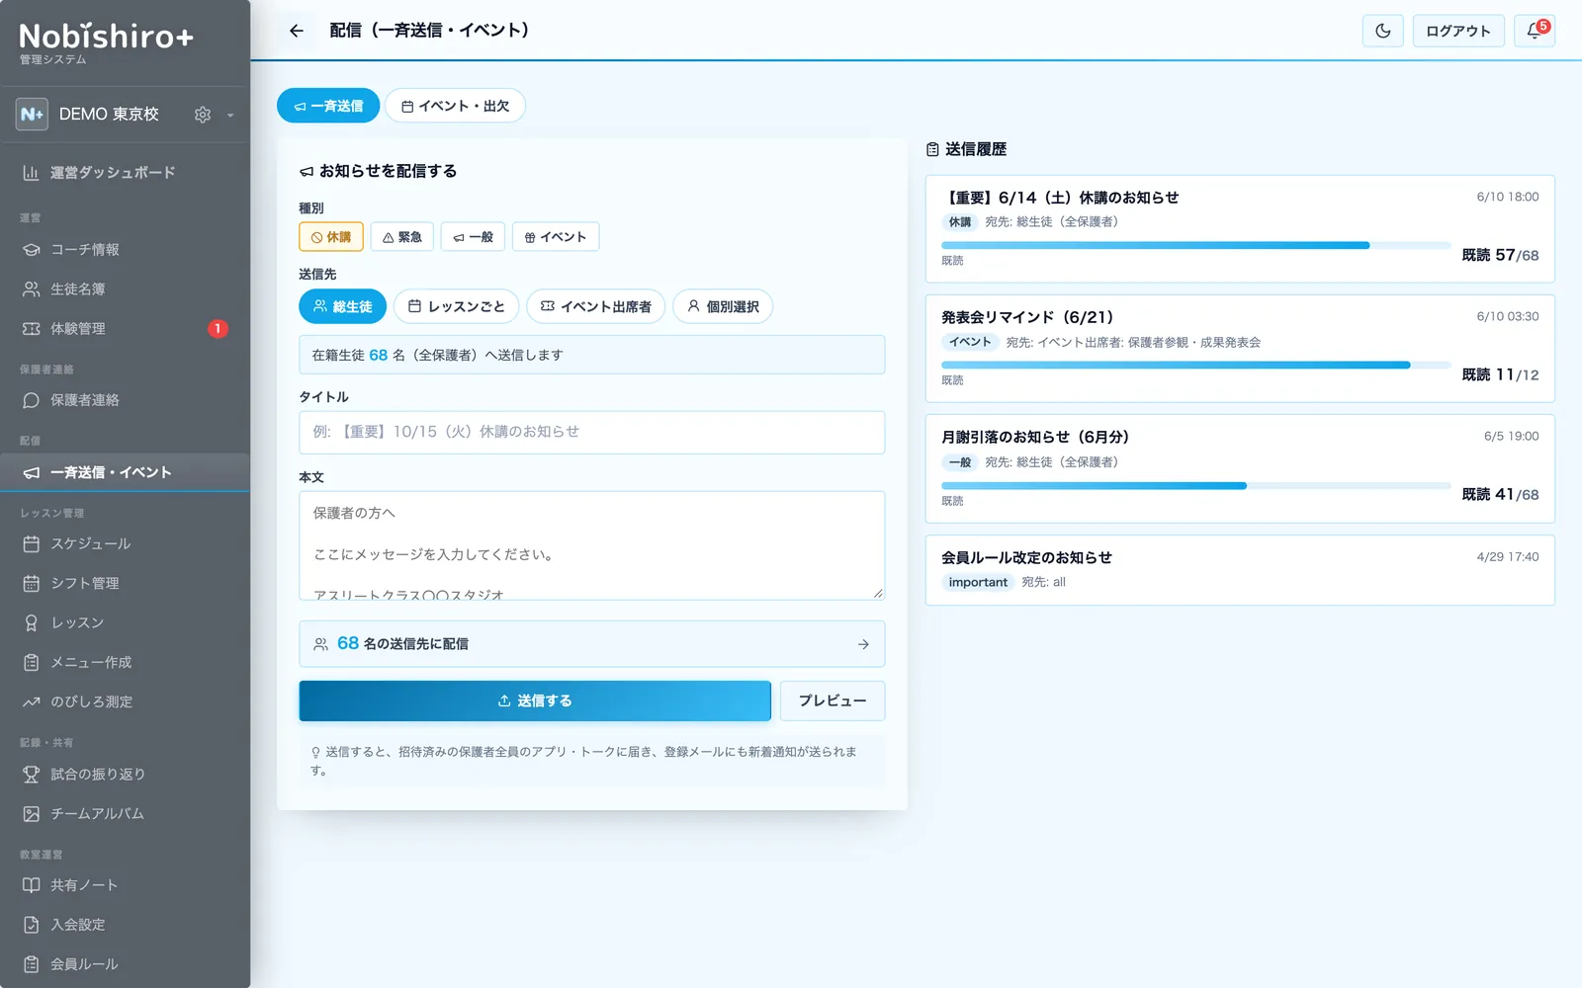Toggle dark mode with the moon icon
The image size is (1582, 988).
(x=1383, y=31)
